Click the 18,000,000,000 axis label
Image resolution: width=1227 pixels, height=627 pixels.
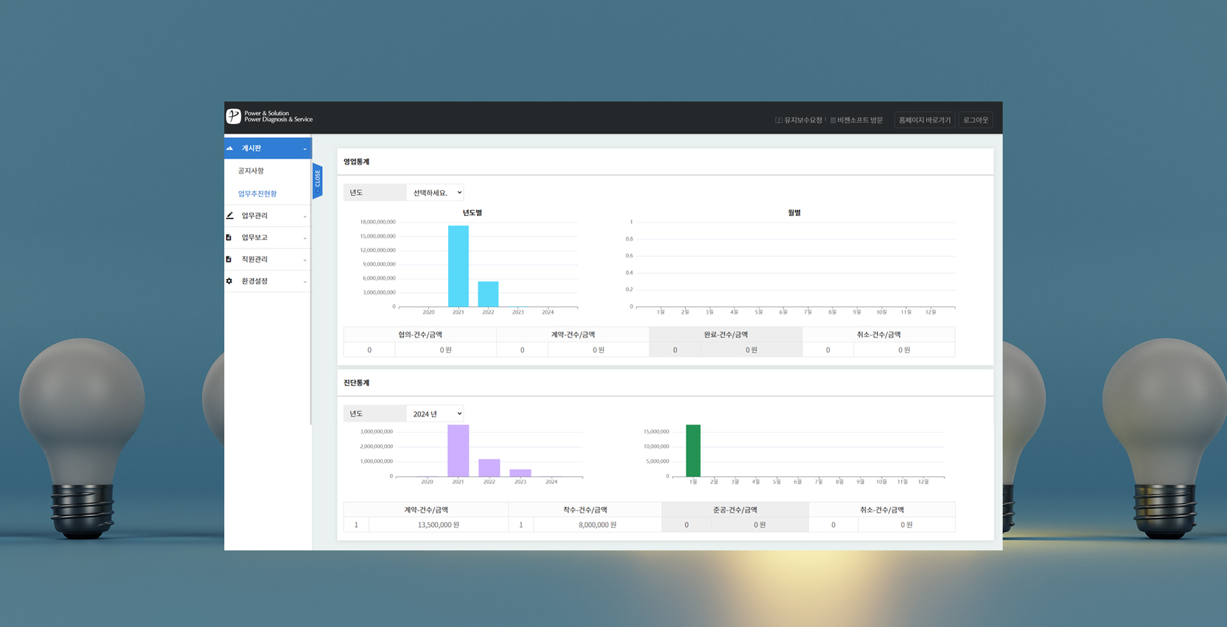[x=378, y=222]
